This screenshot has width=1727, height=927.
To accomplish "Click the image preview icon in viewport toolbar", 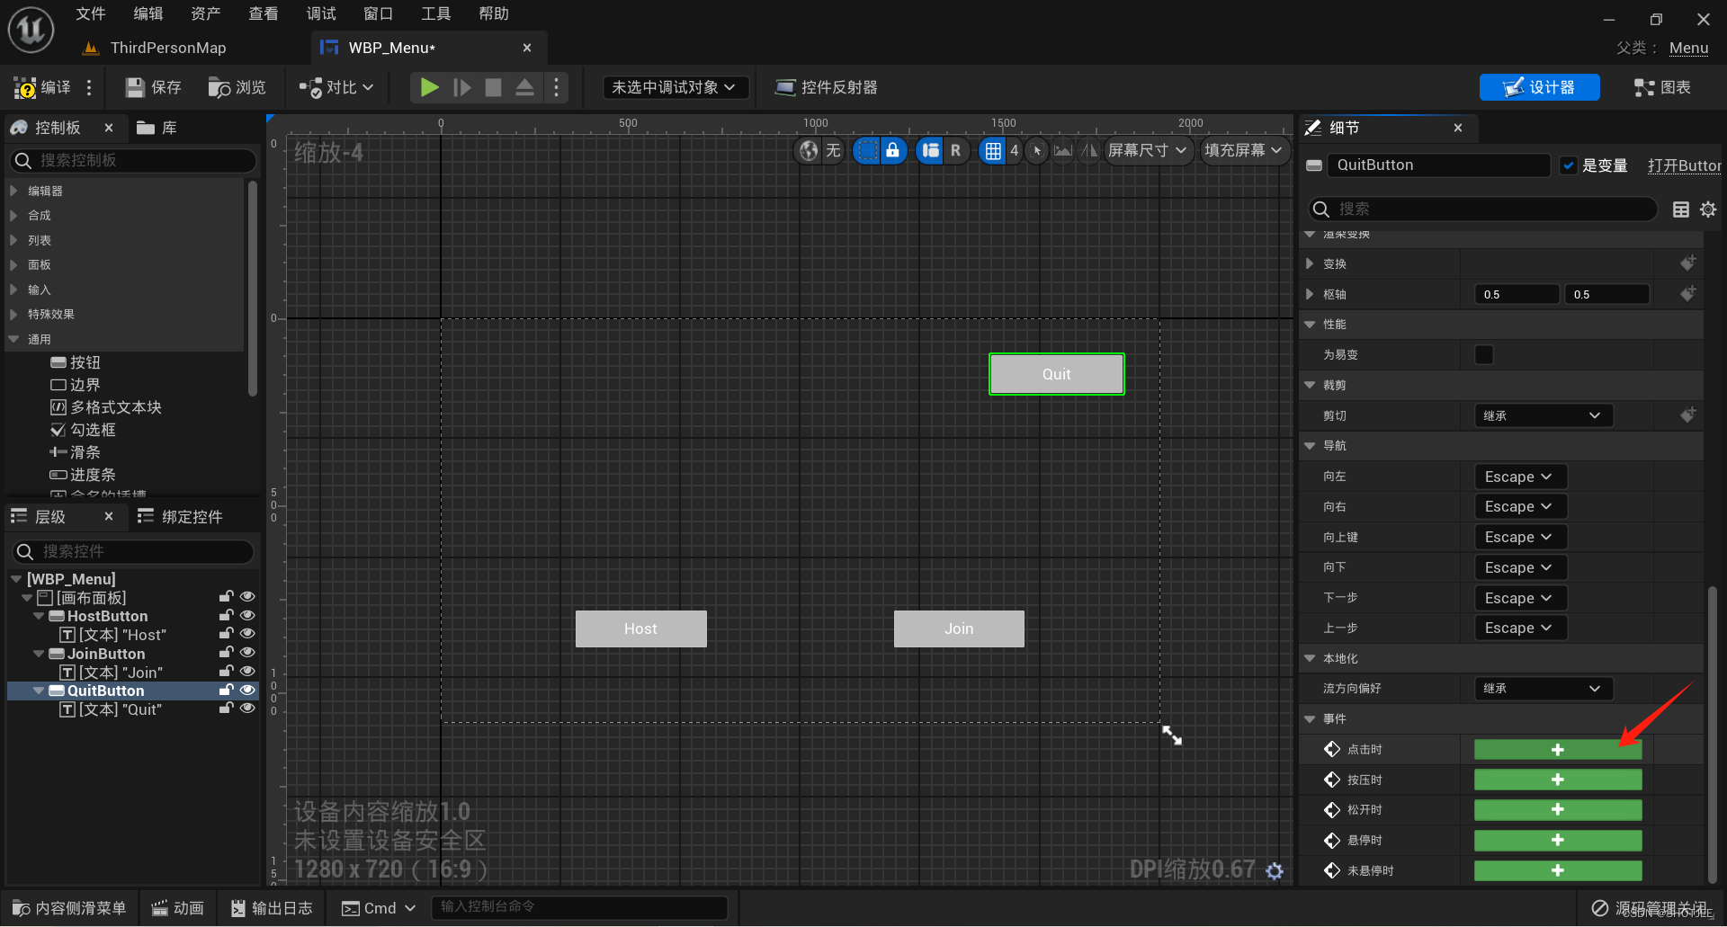I will coord(1063,150).
